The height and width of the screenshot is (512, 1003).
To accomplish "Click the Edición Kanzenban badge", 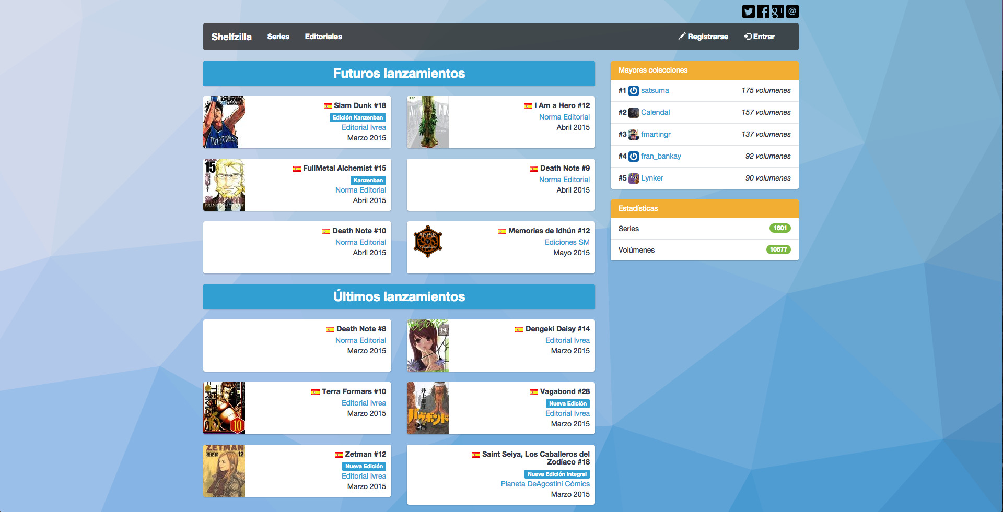I will pos(358,117).
